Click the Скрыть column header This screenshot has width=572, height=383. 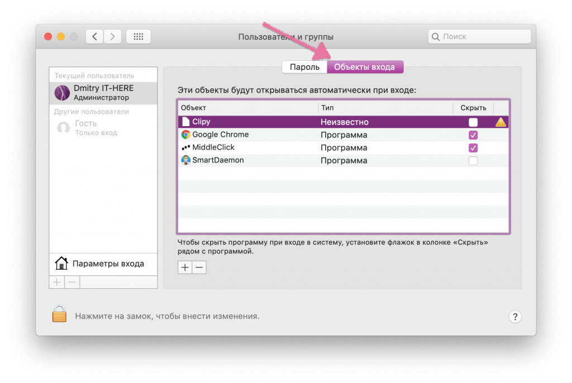pyautogui.click(x=473, y=108)
